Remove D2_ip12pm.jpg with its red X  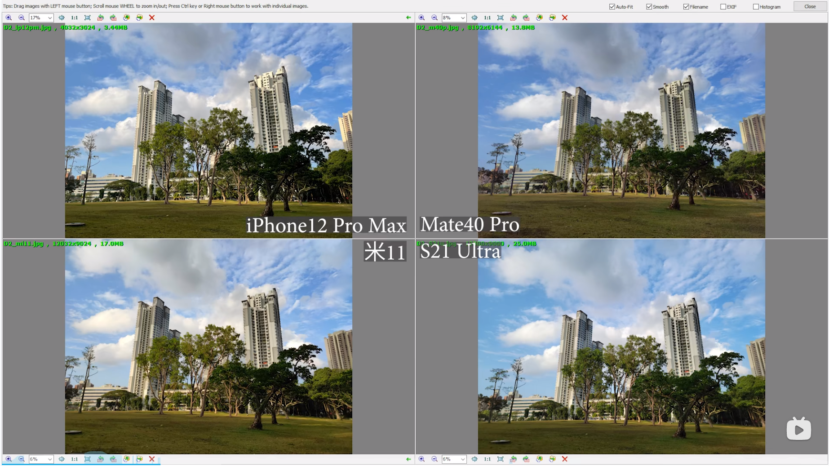(x=152, y=18)
